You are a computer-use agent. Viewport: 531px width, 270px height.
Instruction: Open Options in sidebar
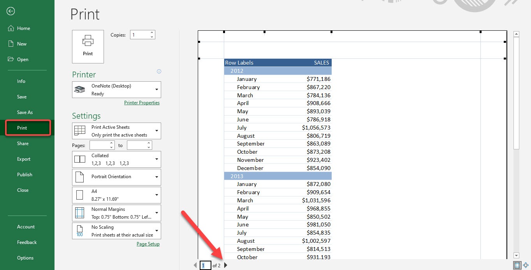click(25, 258)
